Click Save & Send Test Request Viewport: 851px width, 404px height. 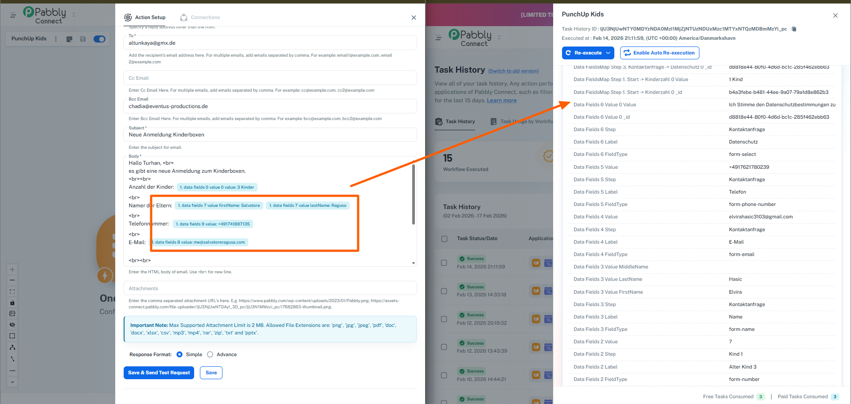(x=159, y=373)
